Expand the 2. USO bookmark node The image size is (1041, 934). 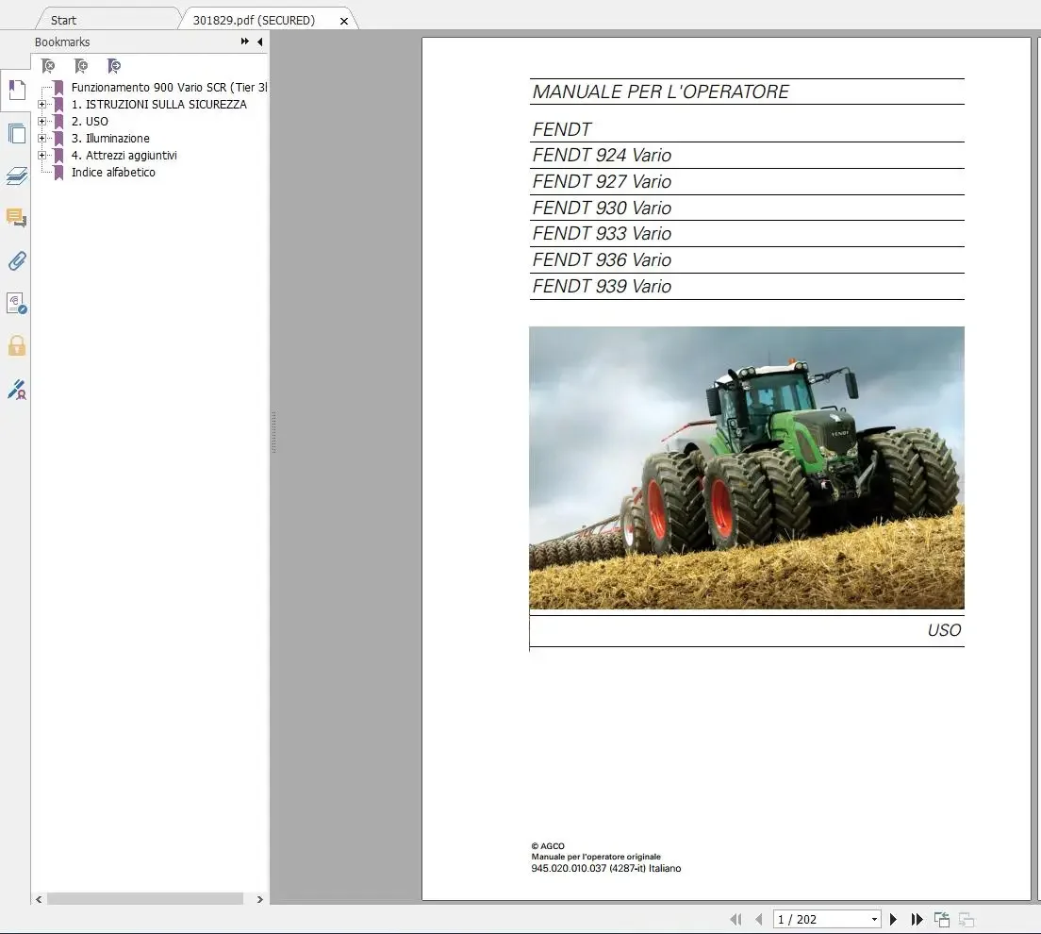pos(41,122)
